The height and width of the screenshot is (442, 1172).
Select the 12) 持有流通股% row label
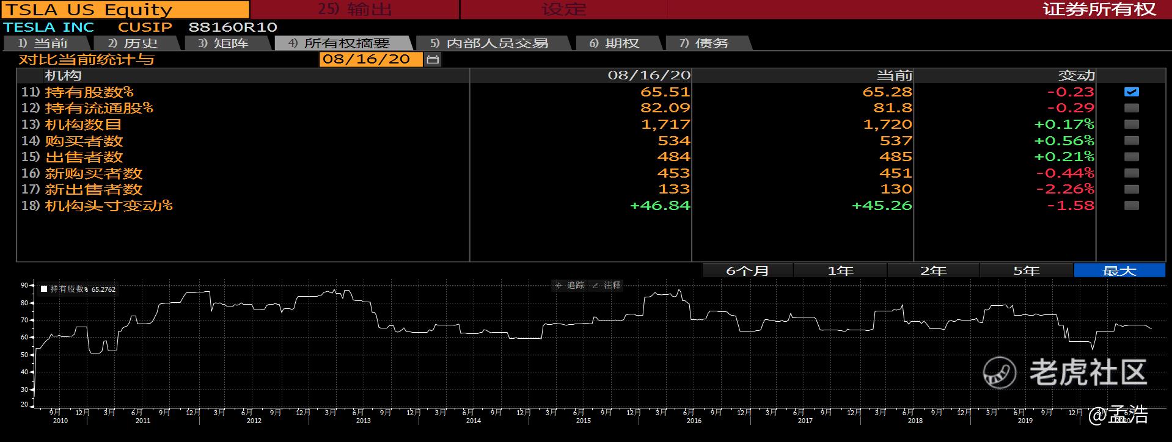(x=87, y=108)
